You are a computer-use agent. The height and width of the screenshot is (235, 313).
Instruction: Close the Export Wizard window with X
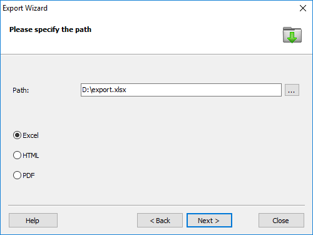click(x=303, y=8)
